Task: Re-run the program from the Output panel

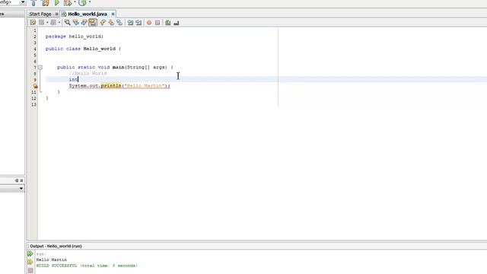Action: 30,253
